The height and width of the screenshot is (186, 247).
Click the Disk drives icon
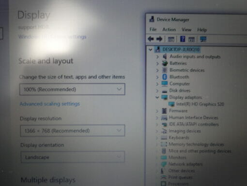(165, 91)
